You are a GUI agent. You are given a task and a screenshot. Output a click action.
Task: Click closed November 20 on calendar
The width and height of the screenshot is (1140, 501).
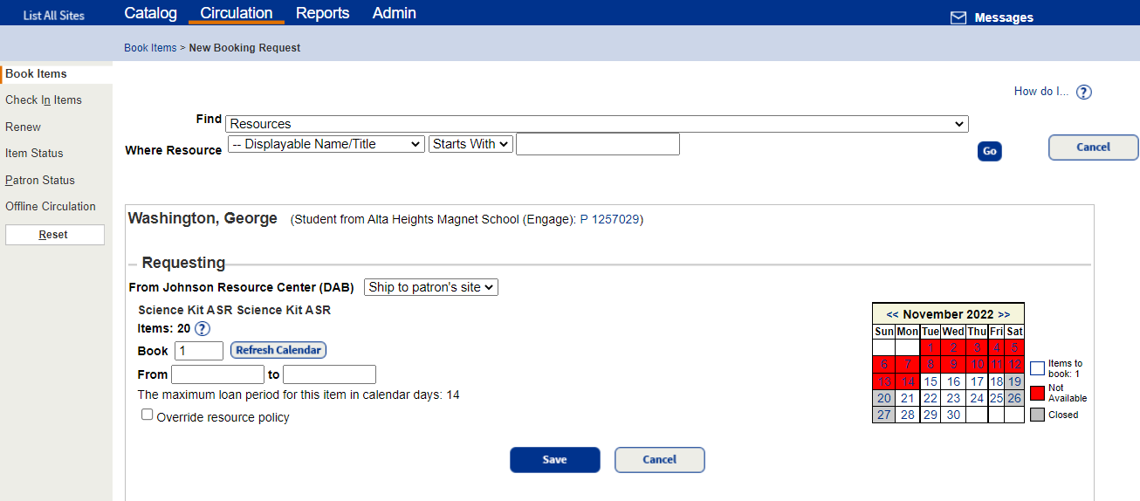[x=884, y=398]
